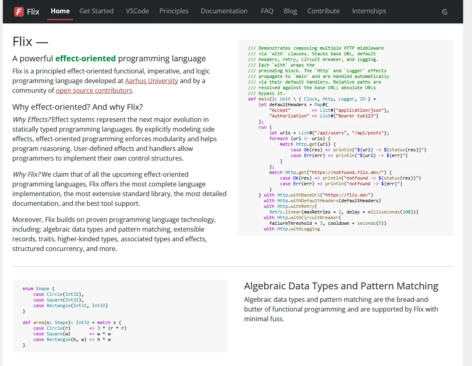Click the 'enum Shape {' code line

pyautogui.click(x=38, y=289)
